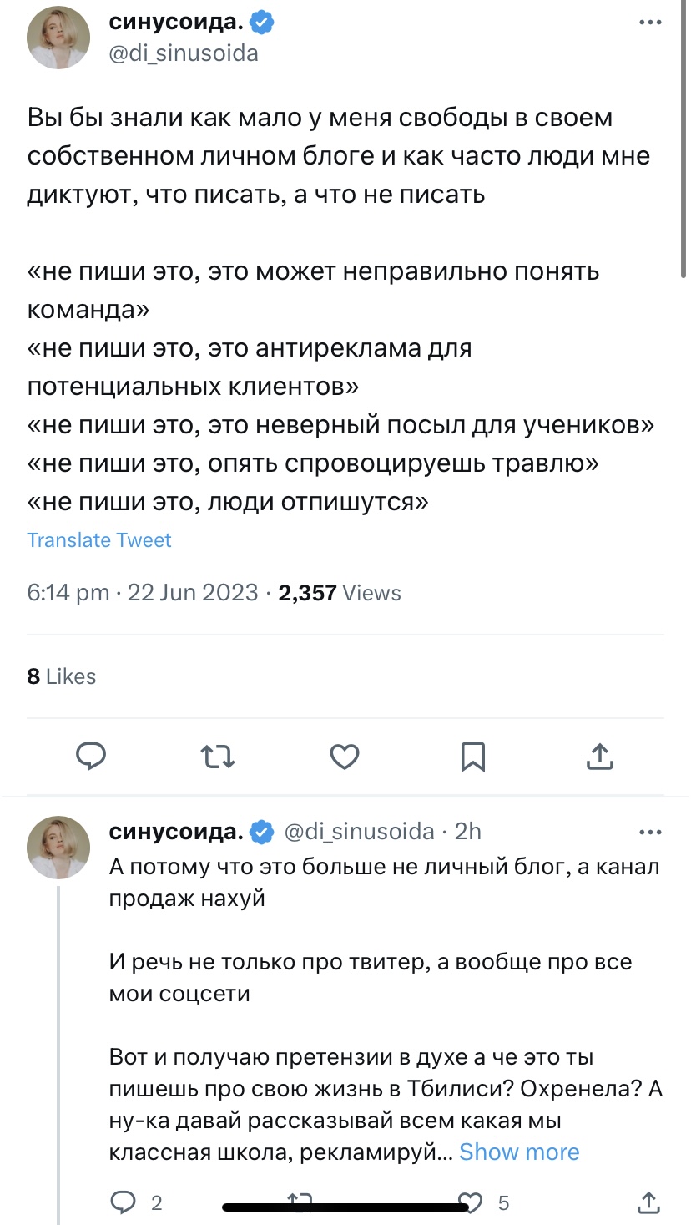Share the main tweet

[600, 757]
